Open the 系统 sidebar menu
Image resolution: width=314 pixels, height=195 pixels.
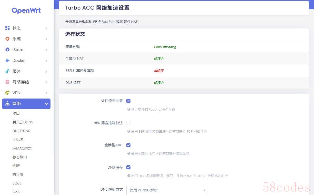click(26, 39)
